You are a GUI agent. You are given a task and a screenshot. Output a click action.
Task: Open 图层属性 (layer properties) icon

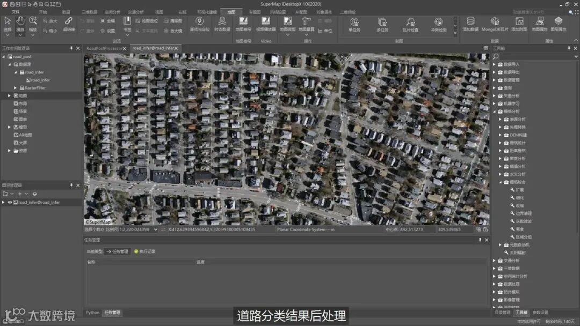[x=559, y=23]
